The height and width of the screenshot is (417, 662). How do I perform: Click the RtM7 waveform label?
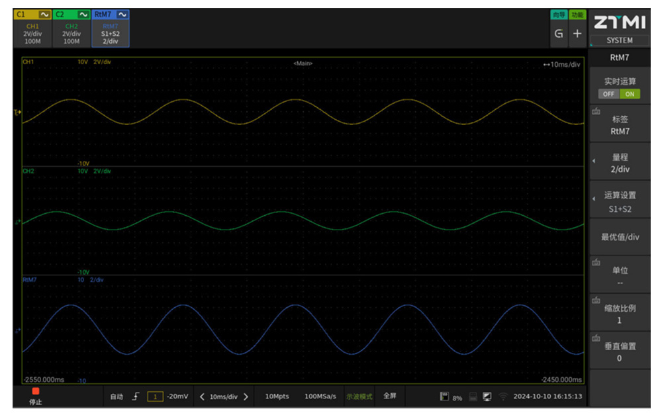pos(30,280)
